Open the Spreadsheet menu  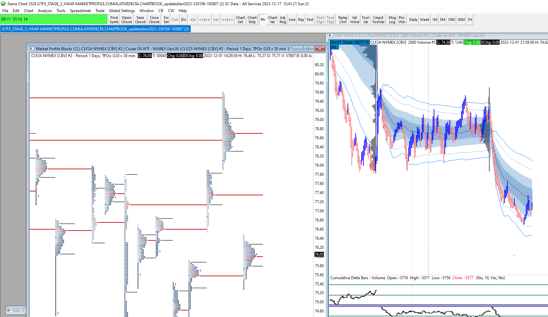pyautogui.click(x=80, y=11)
